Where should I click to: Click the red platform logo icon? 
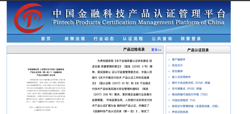[29, 18]
